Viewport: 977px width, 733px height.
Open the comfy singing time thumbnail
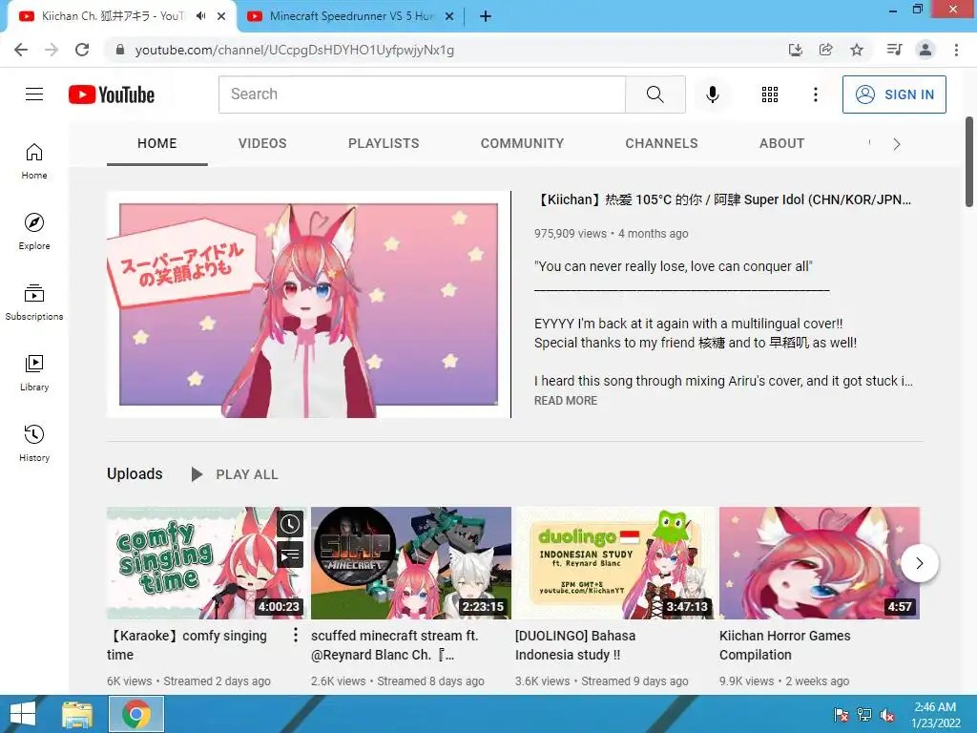pos(207,563)
